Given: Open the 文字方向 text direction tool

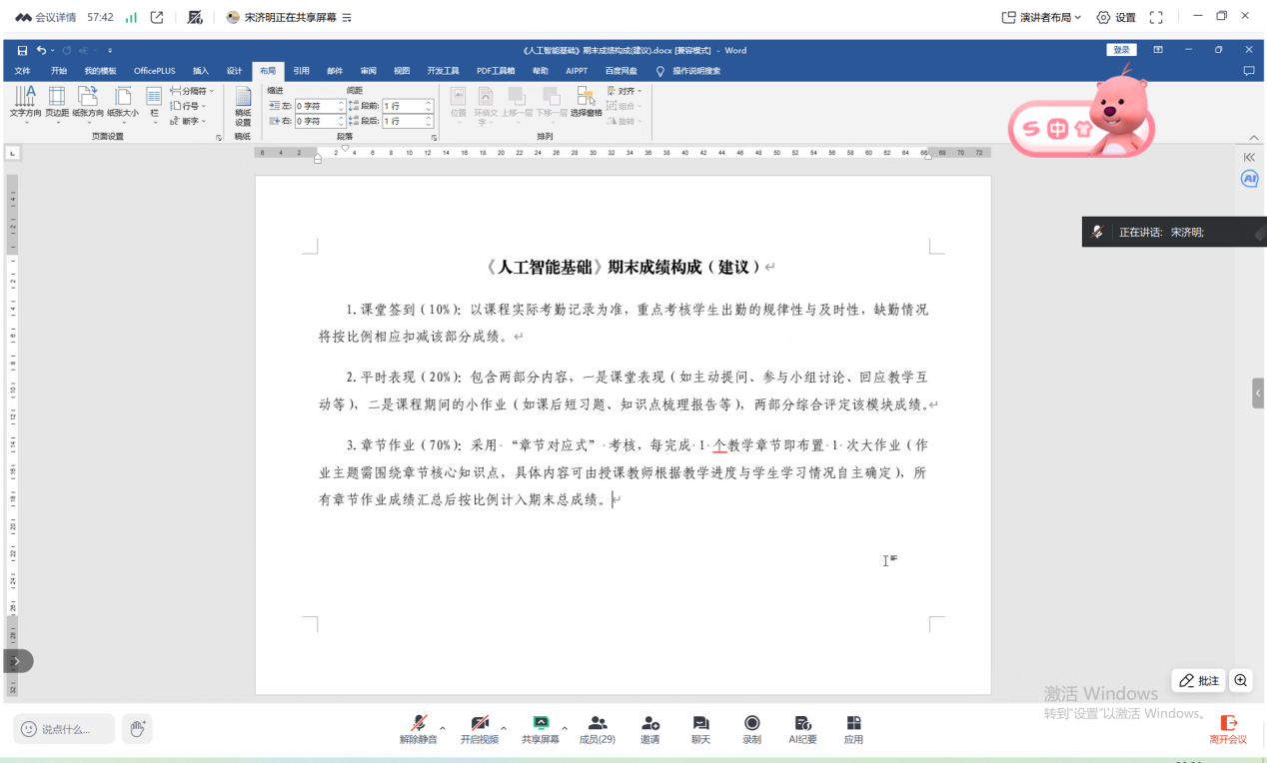Looking at the screenshot, I should 25,102.
